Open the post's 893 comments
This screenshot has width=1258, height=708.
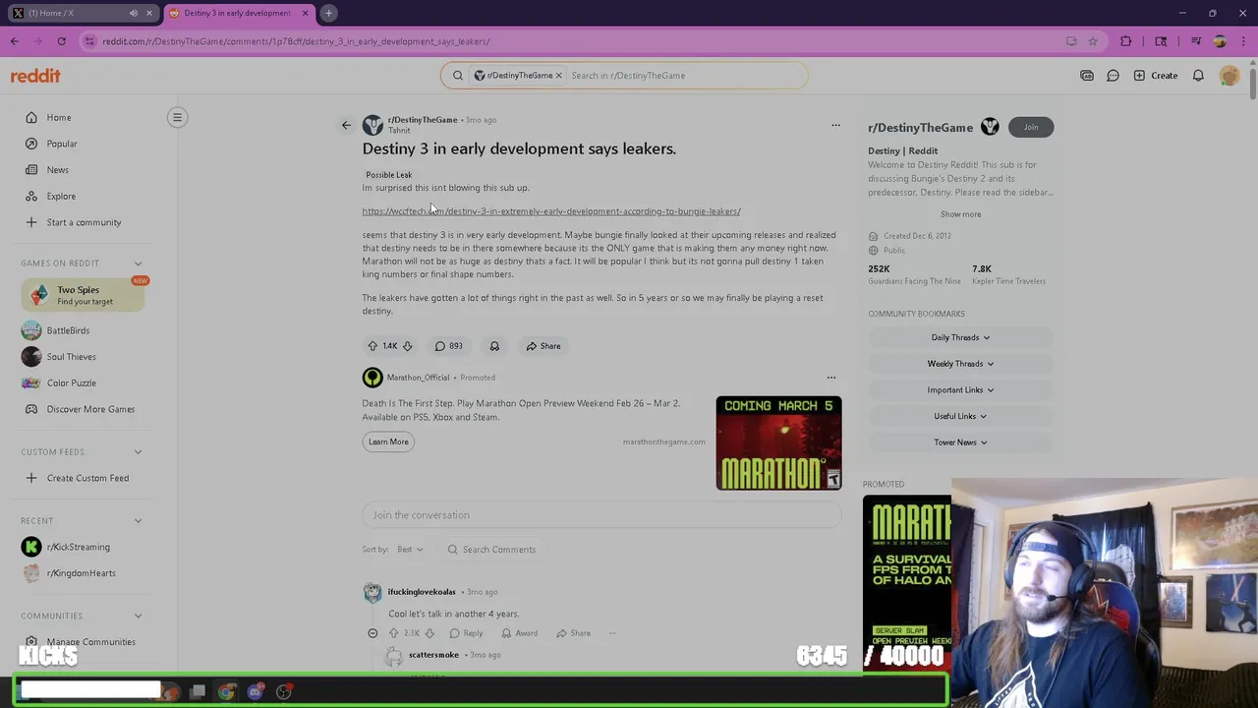[448, 346]
